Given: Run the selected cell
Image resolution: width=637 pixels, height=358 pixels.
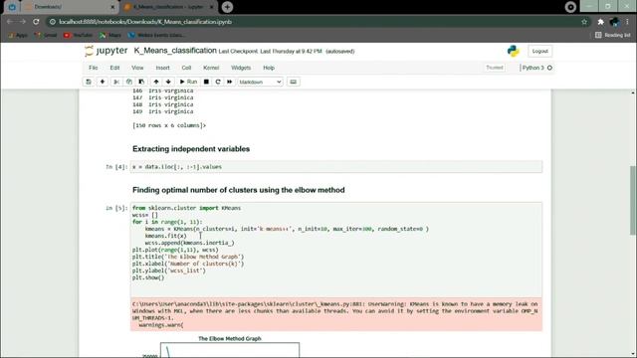Looking at the screenshot, I should (188, 82).
